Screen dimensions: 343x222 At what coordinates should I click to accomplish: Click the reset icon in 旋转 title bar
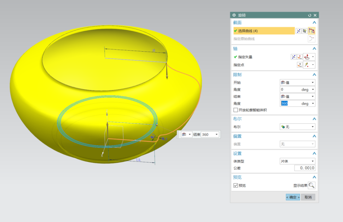309,15
